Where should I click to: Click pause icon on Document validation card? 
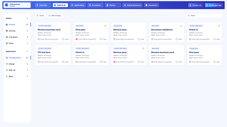coord(181,26)
